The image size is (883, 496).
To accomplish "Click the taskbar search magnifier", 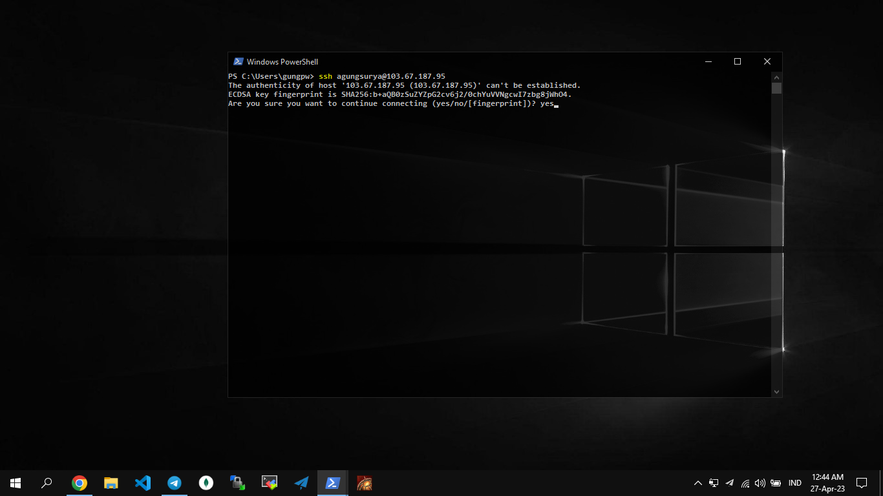I will [x=47, y=482].
